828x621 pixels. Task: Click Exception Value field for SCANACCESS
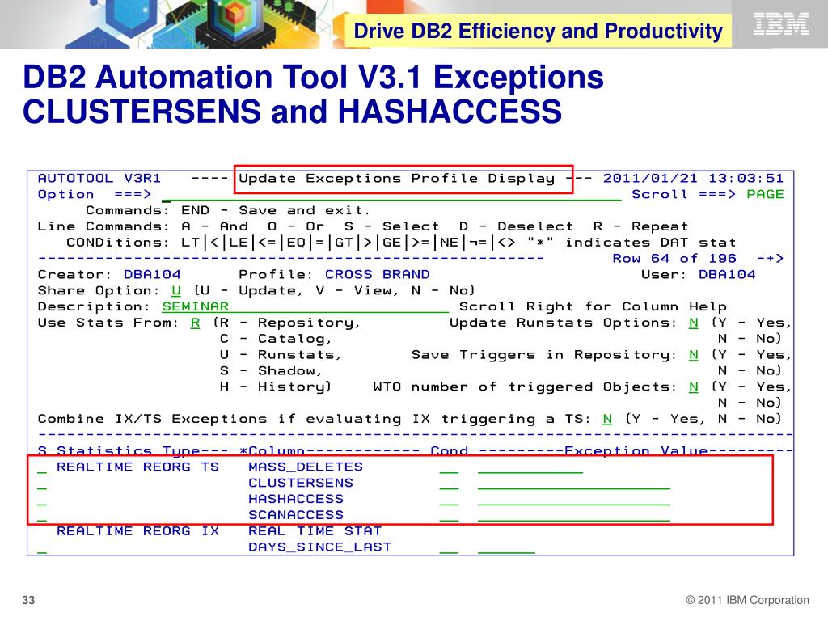pyautogui.click(x=573, y=515)
